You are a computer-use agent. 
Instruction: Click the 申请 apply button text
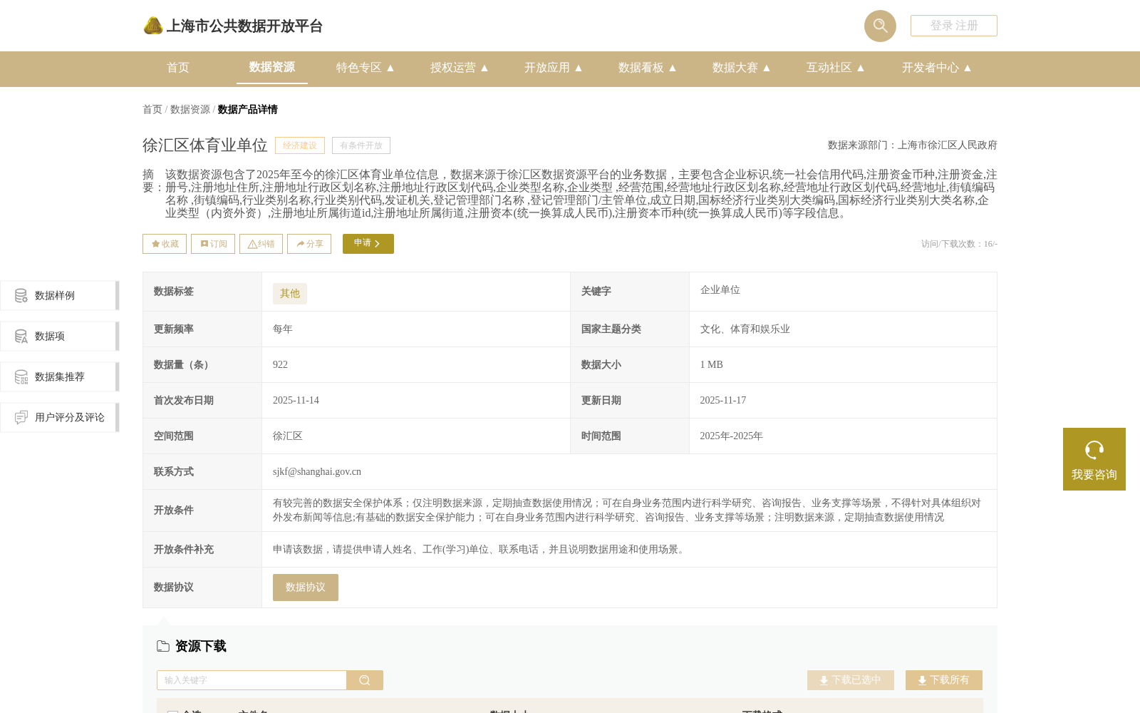[x=363, y=243]
